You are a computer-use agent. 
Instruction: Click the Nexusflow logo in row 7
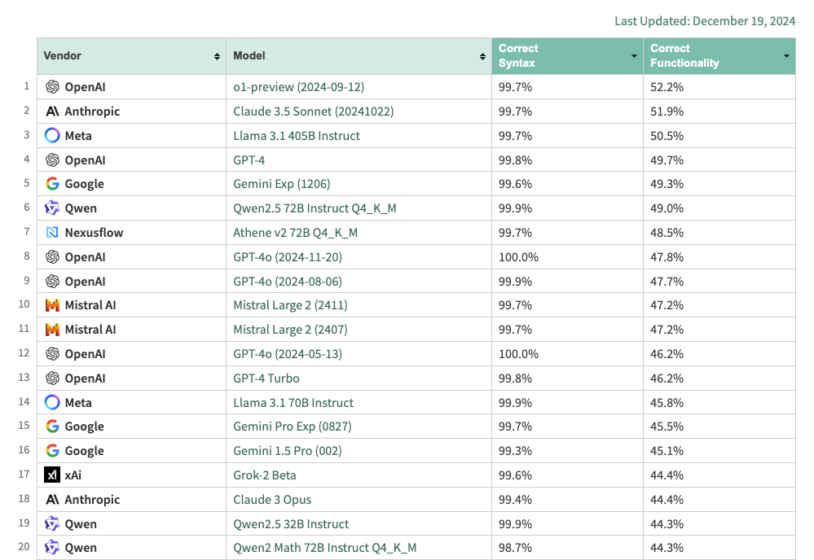pos(52,233)
